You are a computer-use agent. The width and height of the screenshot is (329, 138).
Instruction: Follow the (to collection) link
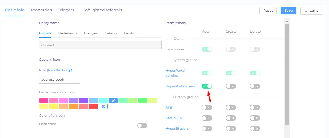tap(58, 70)
